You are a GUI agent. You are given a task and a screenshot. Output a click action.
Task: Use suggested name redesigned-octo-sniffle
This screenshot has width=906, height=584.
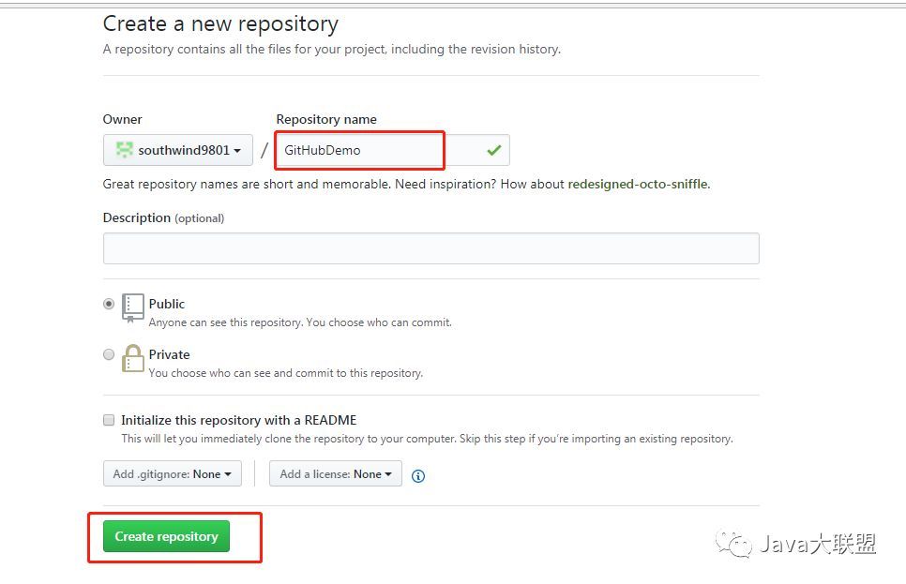coord(638,184)
